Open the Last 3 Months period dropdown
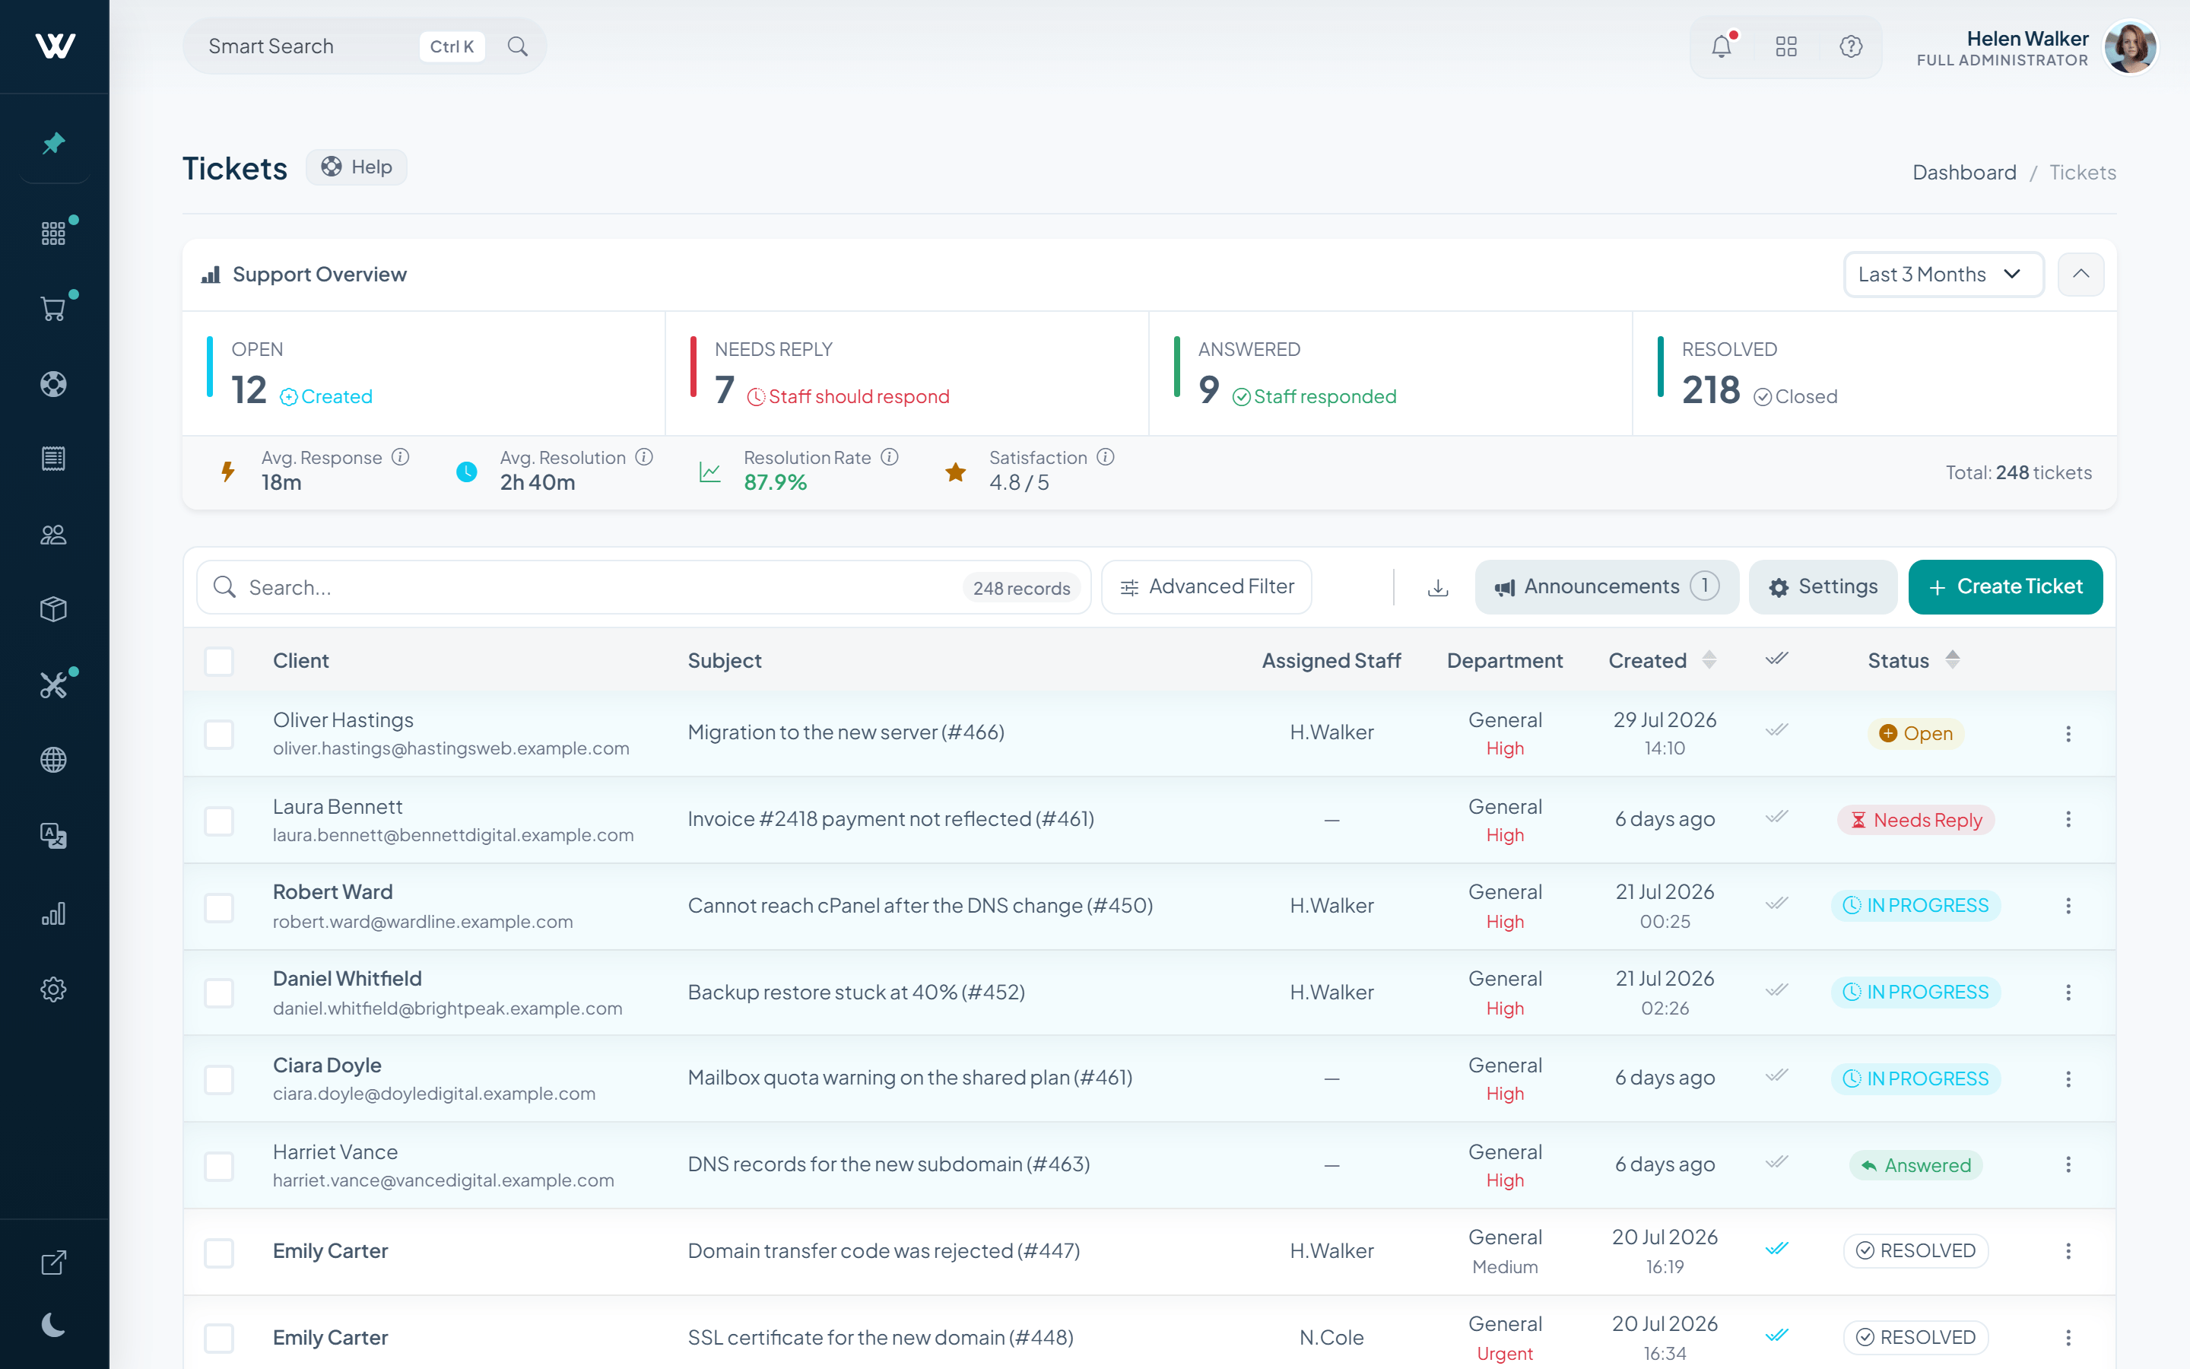Screen dimensions: 2190x1369 click(x=1944, y=275)
